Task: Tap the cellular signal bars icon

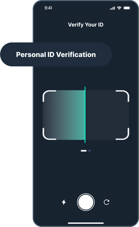Action: click(112, 8)
